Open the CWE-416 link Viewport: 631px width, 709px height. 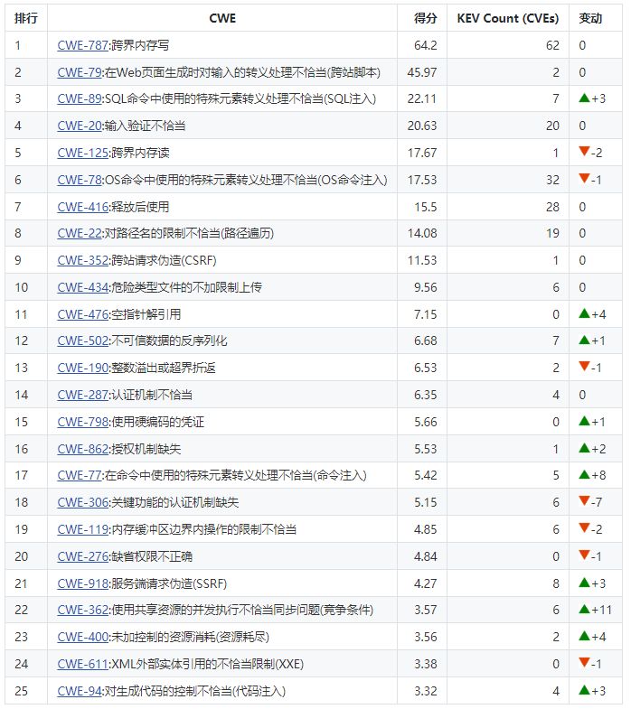click(83, 207)
